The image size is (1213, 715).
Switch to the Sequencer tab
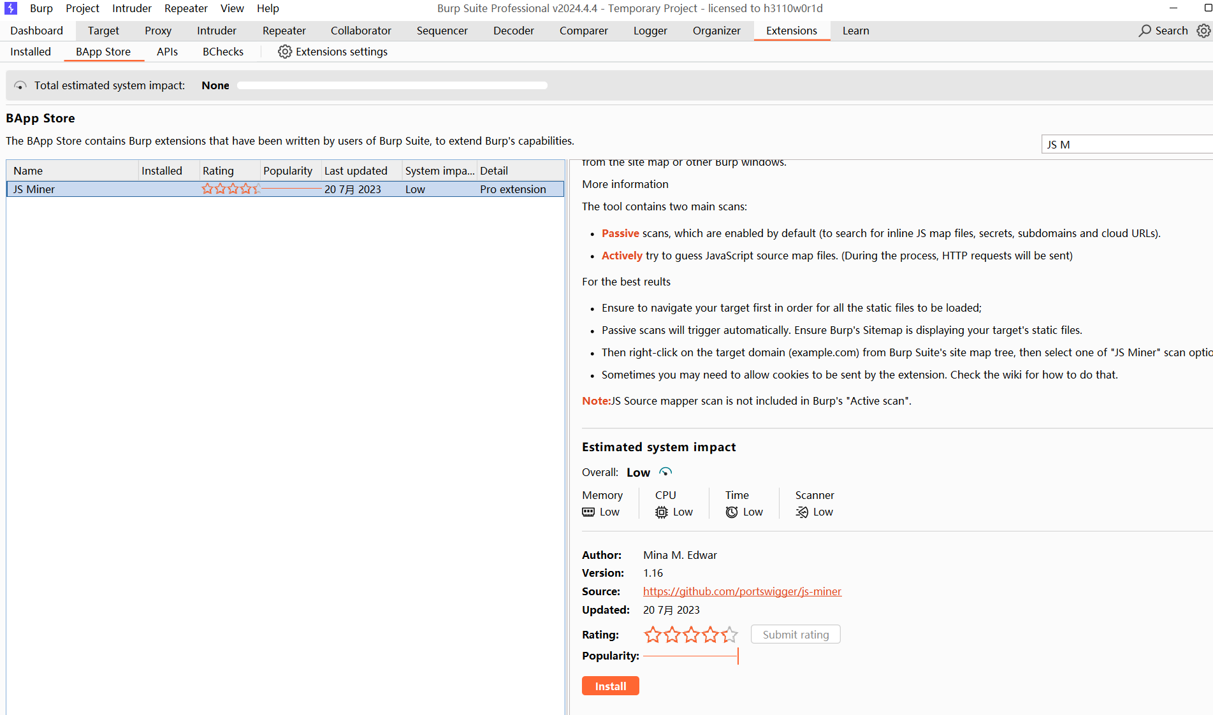pos(442,31)
